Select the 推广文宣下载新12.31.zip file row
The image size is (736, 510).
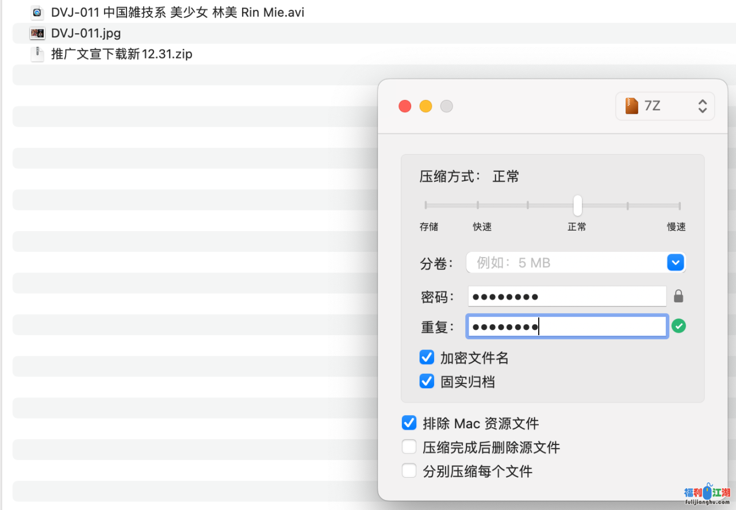(x=121, y=55)
